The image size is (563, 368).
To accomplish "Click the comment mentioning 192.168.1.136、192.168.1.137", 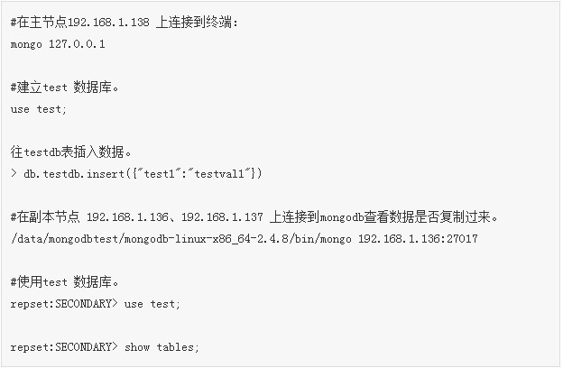I will (x=254, y=216).
